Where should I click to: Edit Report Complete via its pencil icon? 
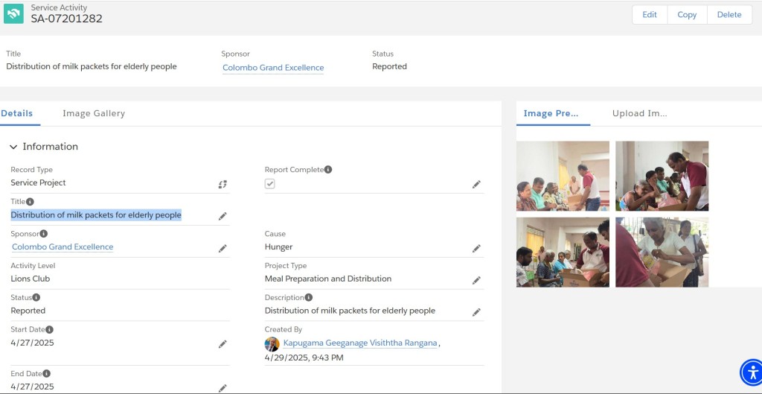tap(476, 184)
